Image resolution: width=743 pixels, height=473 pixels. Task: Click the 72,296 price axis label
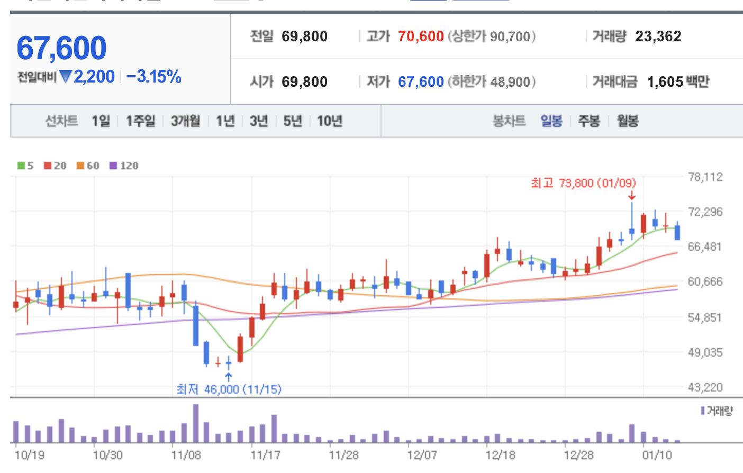click(x=705, y=212)
